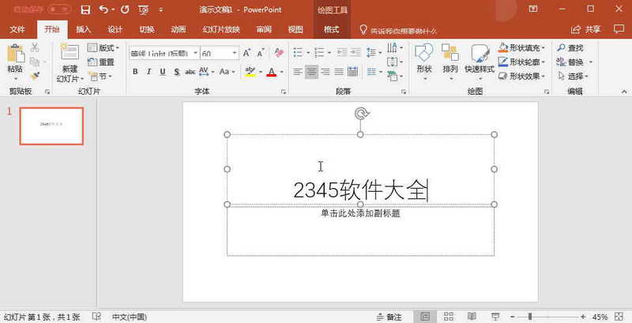This screenshot has height=323, width=632.
Task: Expand the font size dropdown
Action: [235, 54]
